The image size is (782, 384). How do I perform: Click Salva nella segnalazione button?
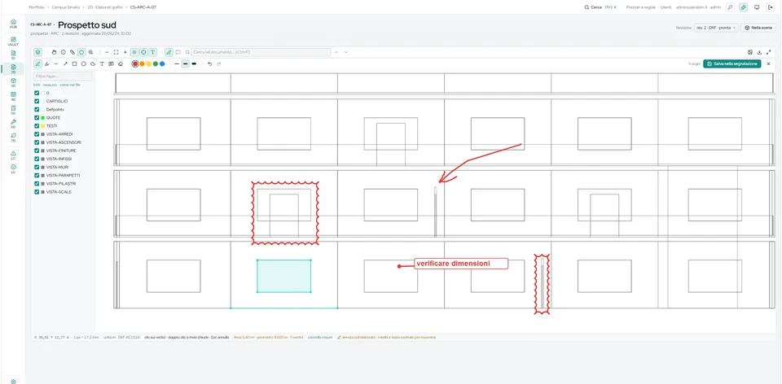coord(732,63)
